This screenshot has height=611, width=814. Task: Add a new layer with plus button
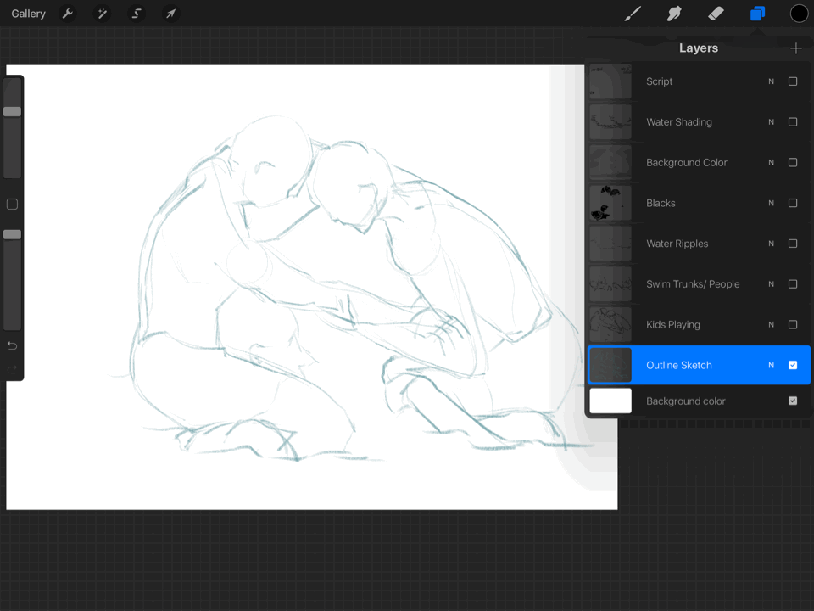click(x=795, y=48)
